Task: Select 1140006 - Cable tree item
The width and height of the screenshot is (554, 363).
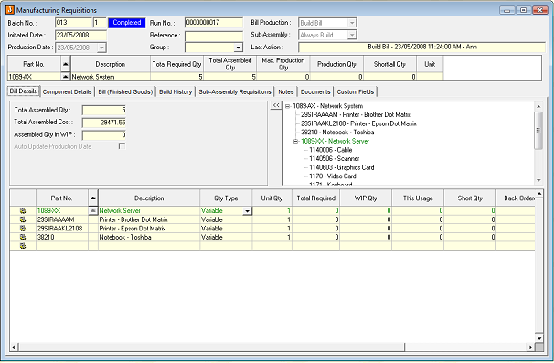Action: (x=330, y=150)
